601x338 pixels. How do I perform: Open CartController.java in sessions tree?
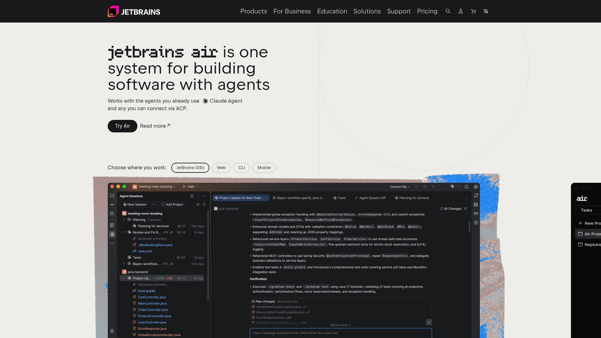[152, 297]
